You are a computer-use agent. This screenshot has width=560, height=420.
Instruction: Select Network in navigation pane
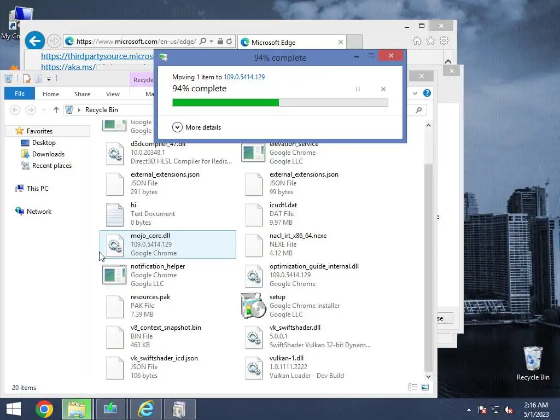(39, 211)
